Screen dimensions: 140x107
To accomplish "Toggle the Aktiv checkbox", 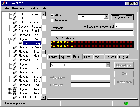I will pos(52,15).
